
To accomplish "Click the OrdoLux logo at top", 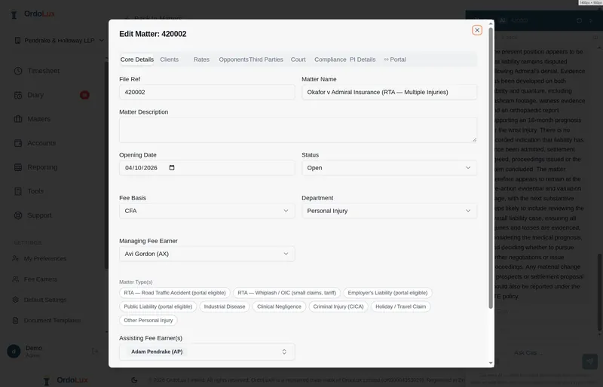I will (x=34, y=14).
